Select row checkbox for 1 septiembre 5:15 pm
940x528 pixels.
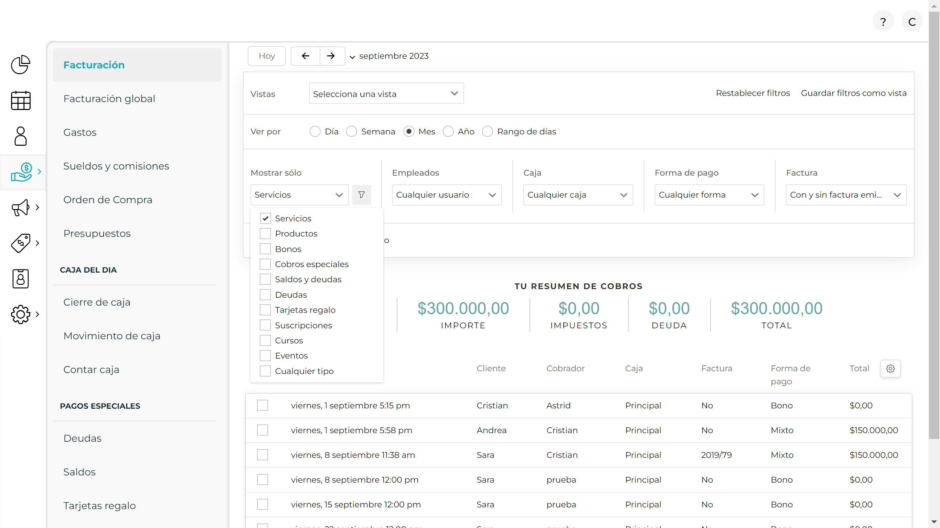coord(263,406)
